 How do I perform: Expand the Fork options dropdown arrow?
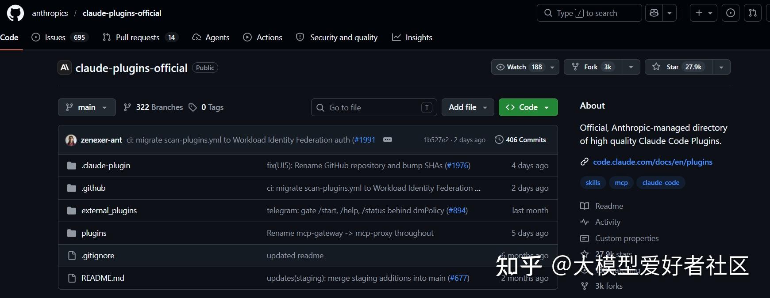pyautogui.click(x=631, y=67)
